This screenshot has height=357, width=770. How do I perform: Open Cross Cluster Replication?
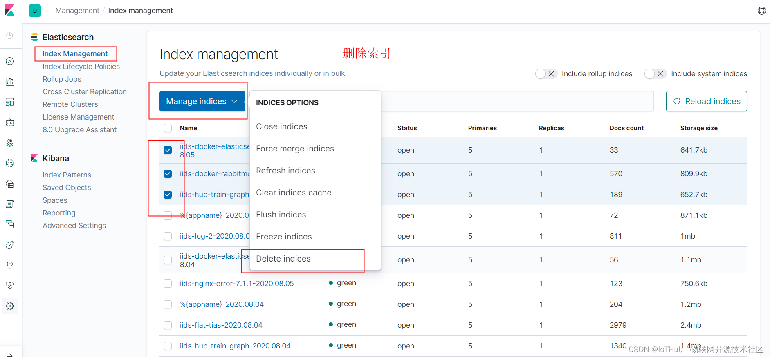tap(85, 92)
